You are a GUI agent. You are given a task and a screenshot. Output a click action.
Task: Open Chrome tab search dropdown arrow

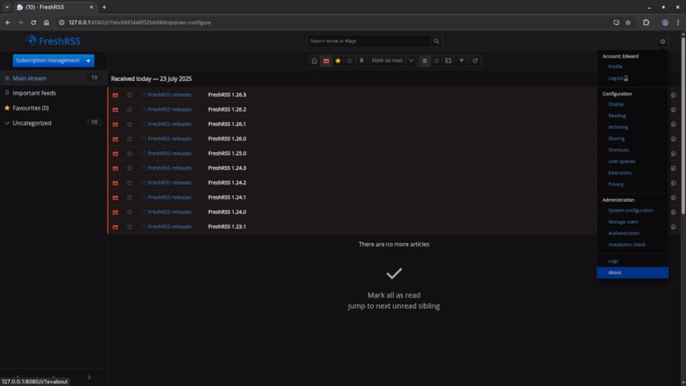[x=7, y=7]
